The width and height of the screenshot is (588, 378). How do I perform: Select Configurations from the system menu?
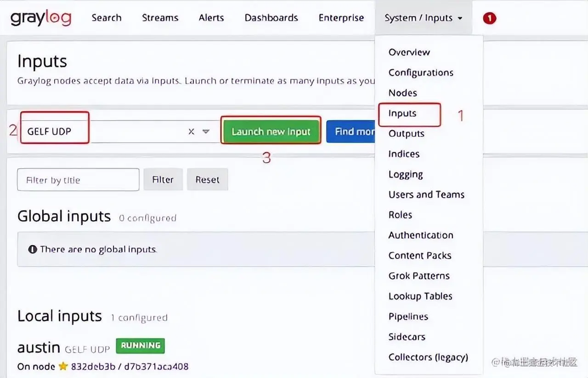(x=421, y=72)
